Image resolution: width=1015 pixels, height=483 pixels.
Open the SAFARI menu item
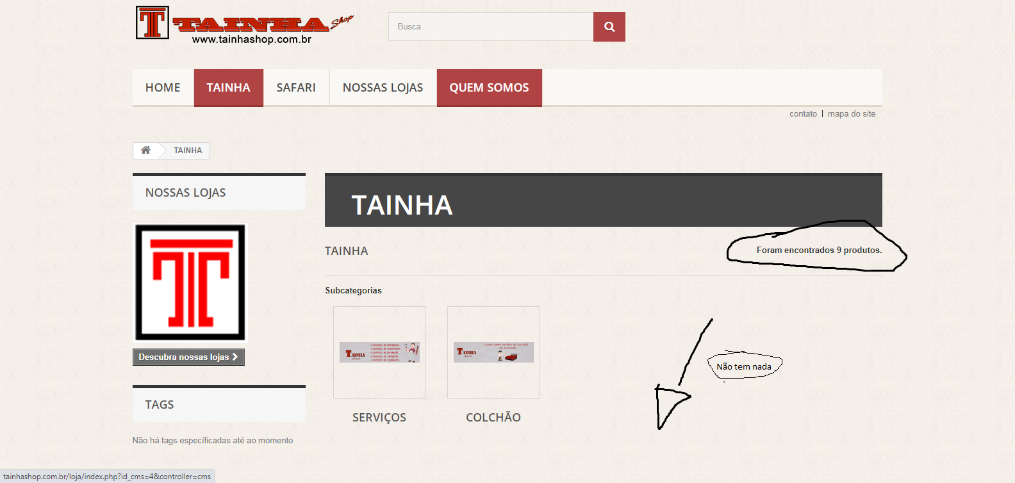click(296, 88)
